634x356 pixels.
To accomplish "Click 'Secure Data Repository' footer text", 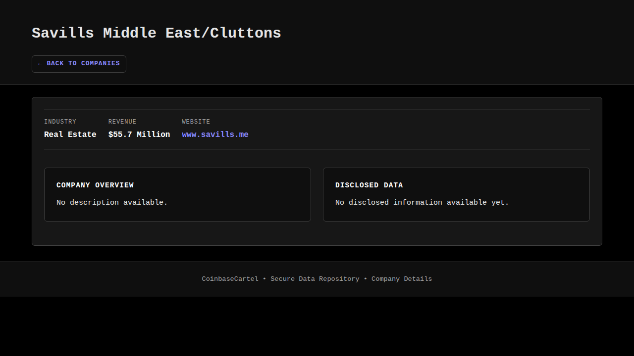I will [x=315, y=279].
